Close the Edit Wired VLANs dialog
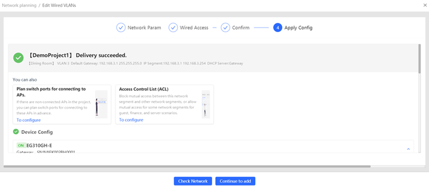The height and width of the screenshot is (186, 429). [425, 5]
